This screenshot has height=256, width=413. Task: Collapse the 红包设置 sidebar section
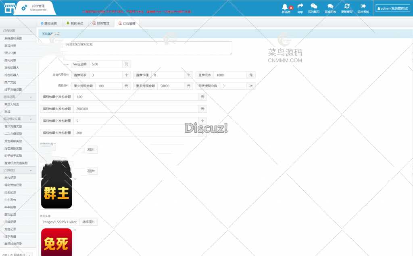[x=31, y=31]
